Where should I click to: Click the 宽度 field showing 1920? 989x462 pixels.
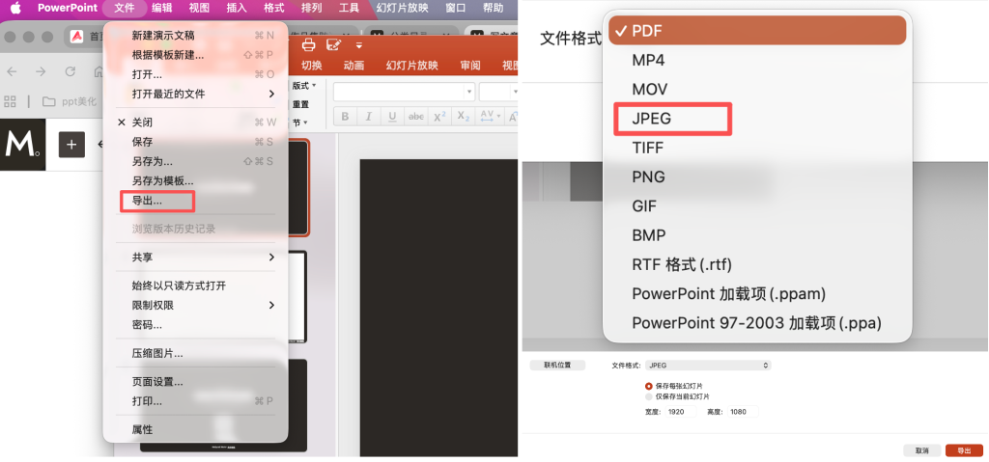tap(682, 412)
